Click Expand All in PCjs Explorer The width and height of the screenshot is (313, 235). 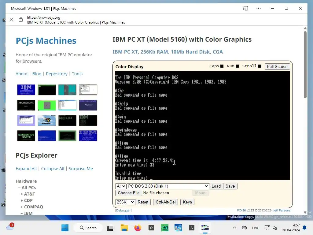(x=26, y=169)
